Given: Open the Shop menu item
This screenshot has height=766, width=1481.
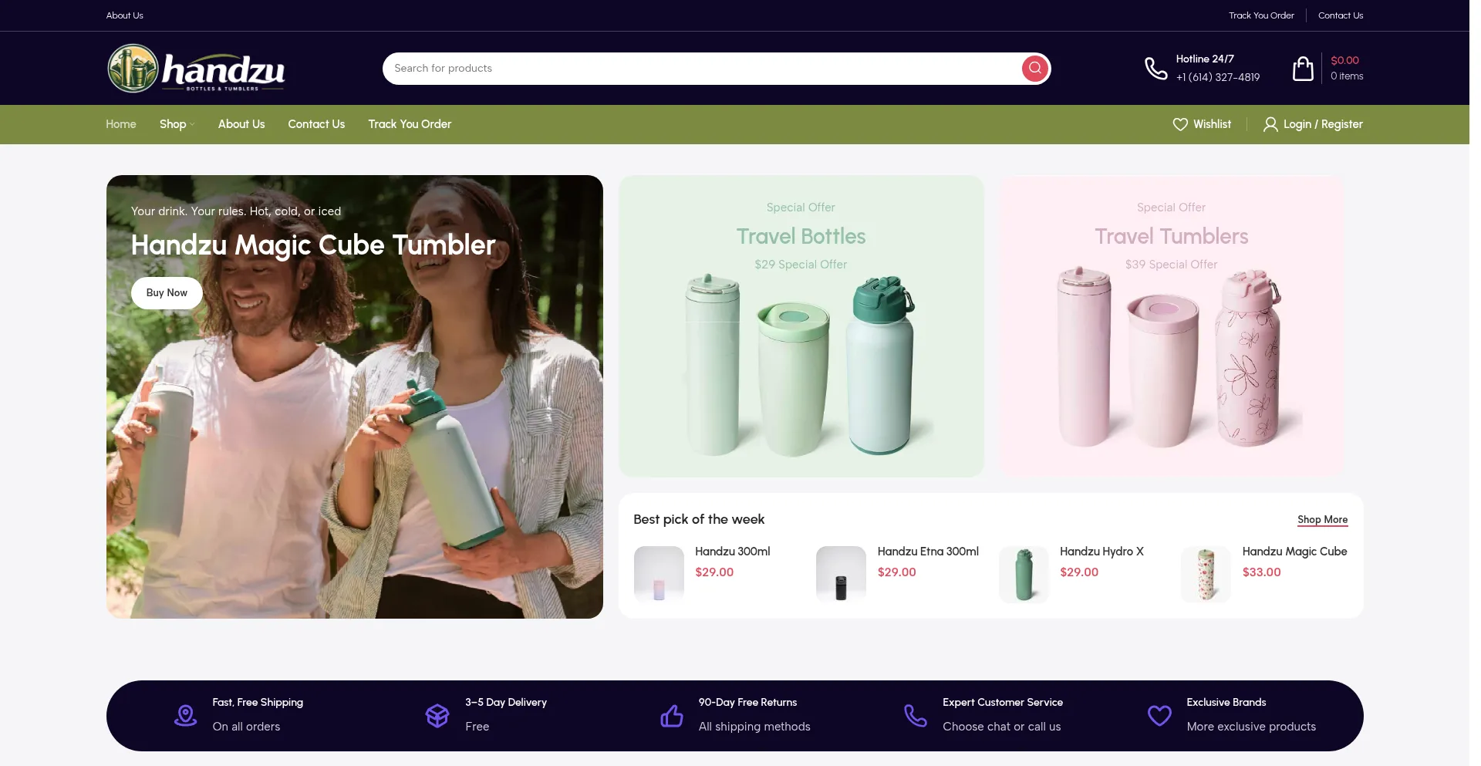Looking at the screenshot, I should click(173, 124).
